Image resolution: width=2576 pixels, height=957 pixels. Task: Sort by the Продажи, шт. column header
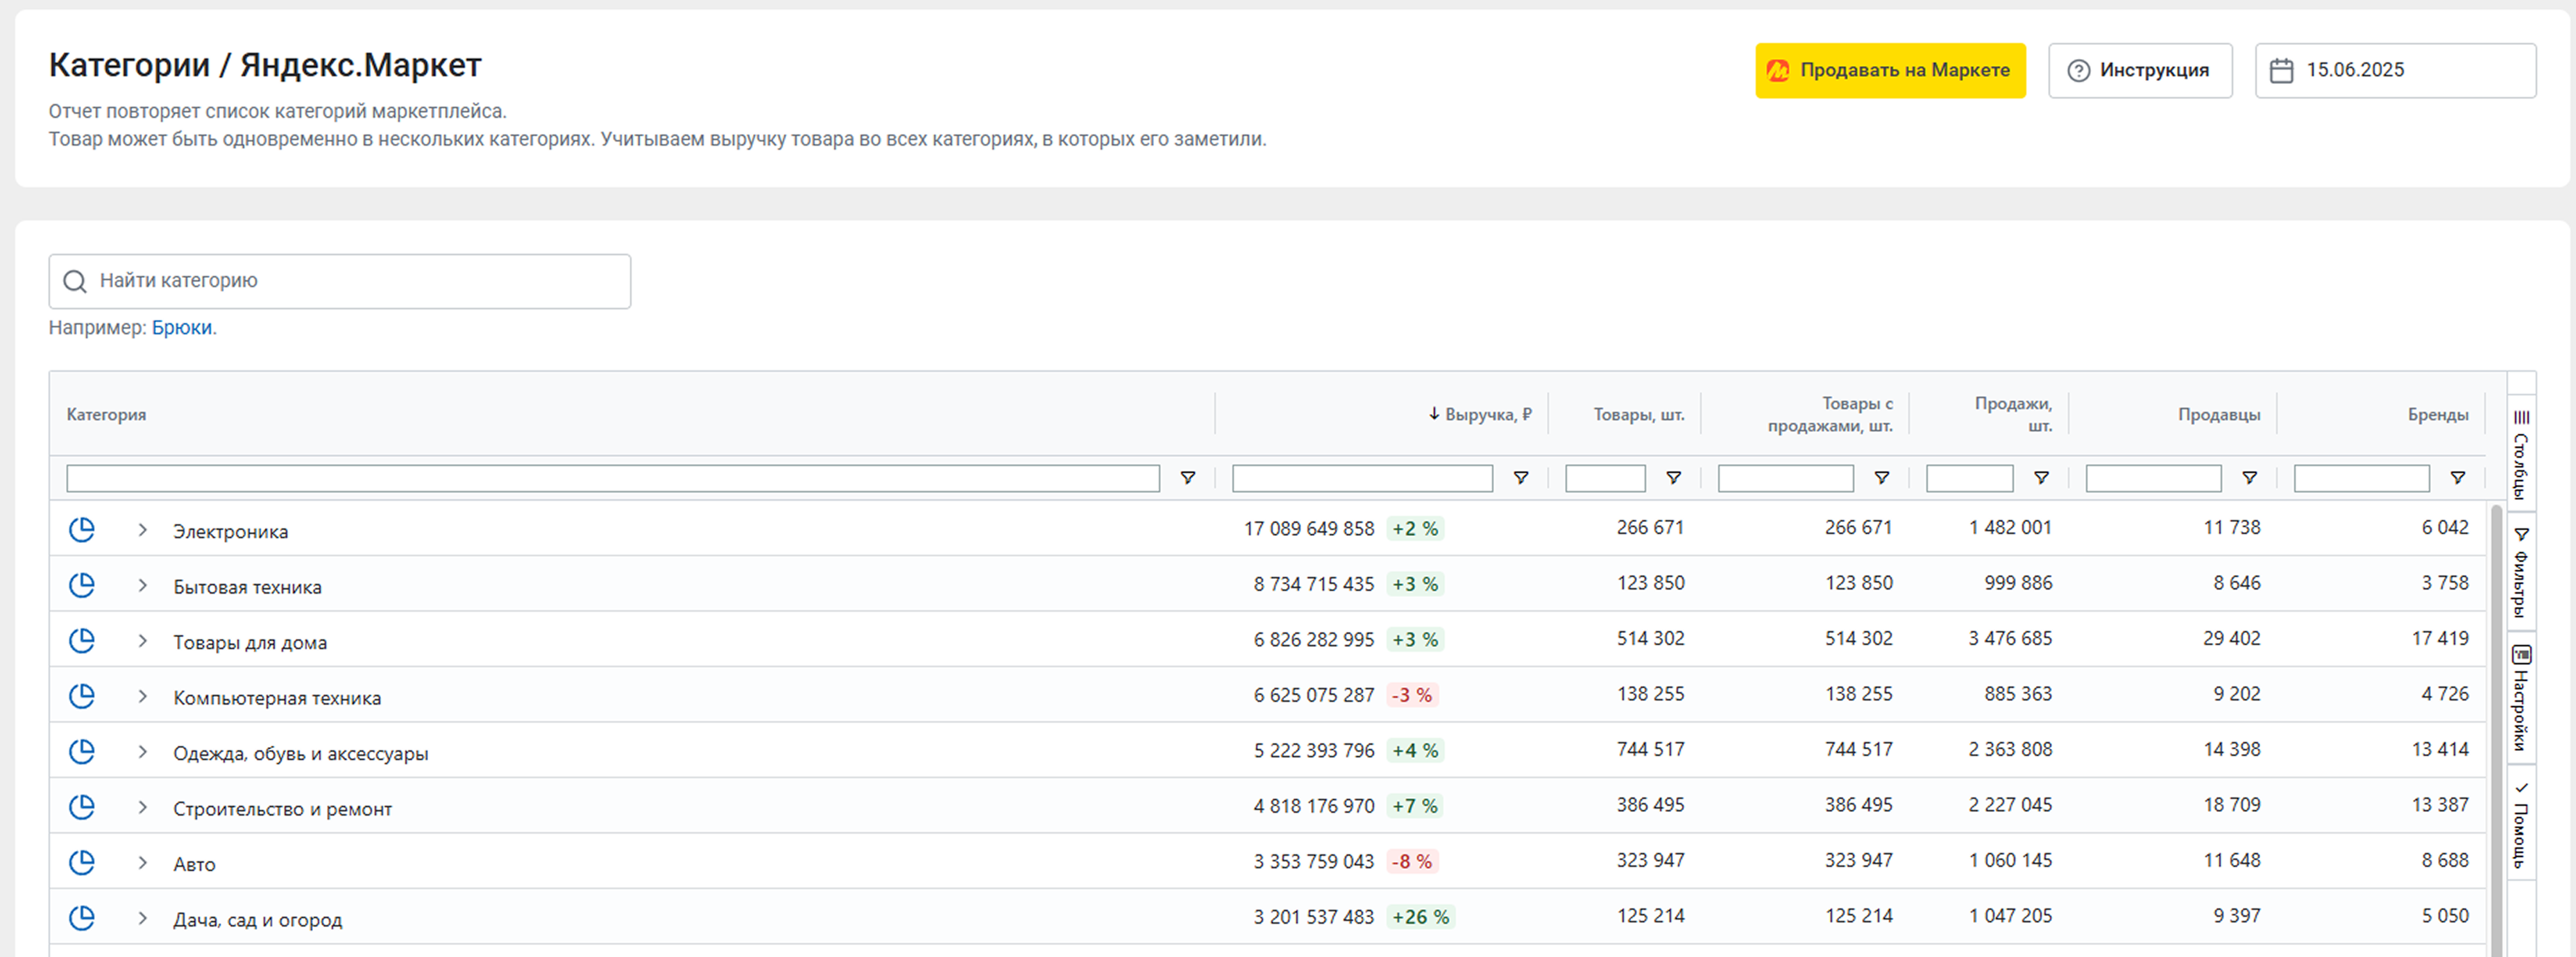coord(2013,415)
